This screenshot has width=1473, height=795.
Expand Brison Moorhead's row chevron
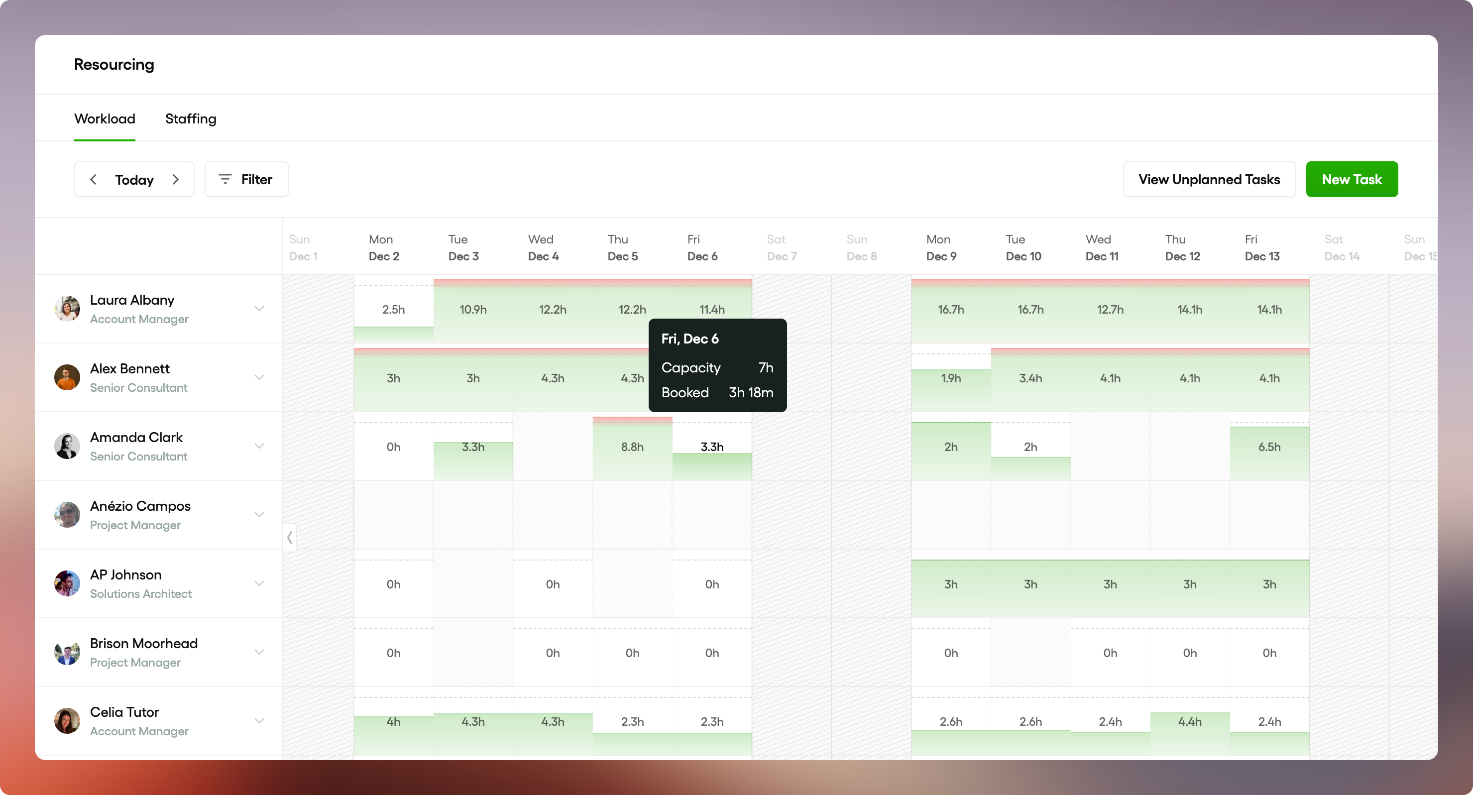[259, 652]
